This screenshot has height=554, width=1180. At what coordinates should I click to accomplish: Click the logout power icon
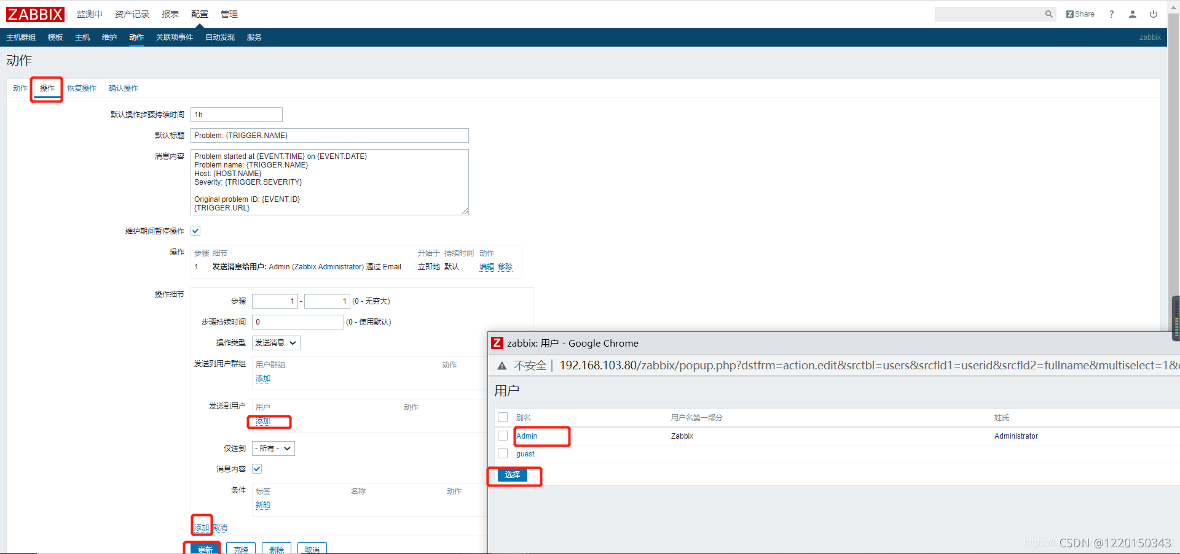click(x=1154, y=14)
